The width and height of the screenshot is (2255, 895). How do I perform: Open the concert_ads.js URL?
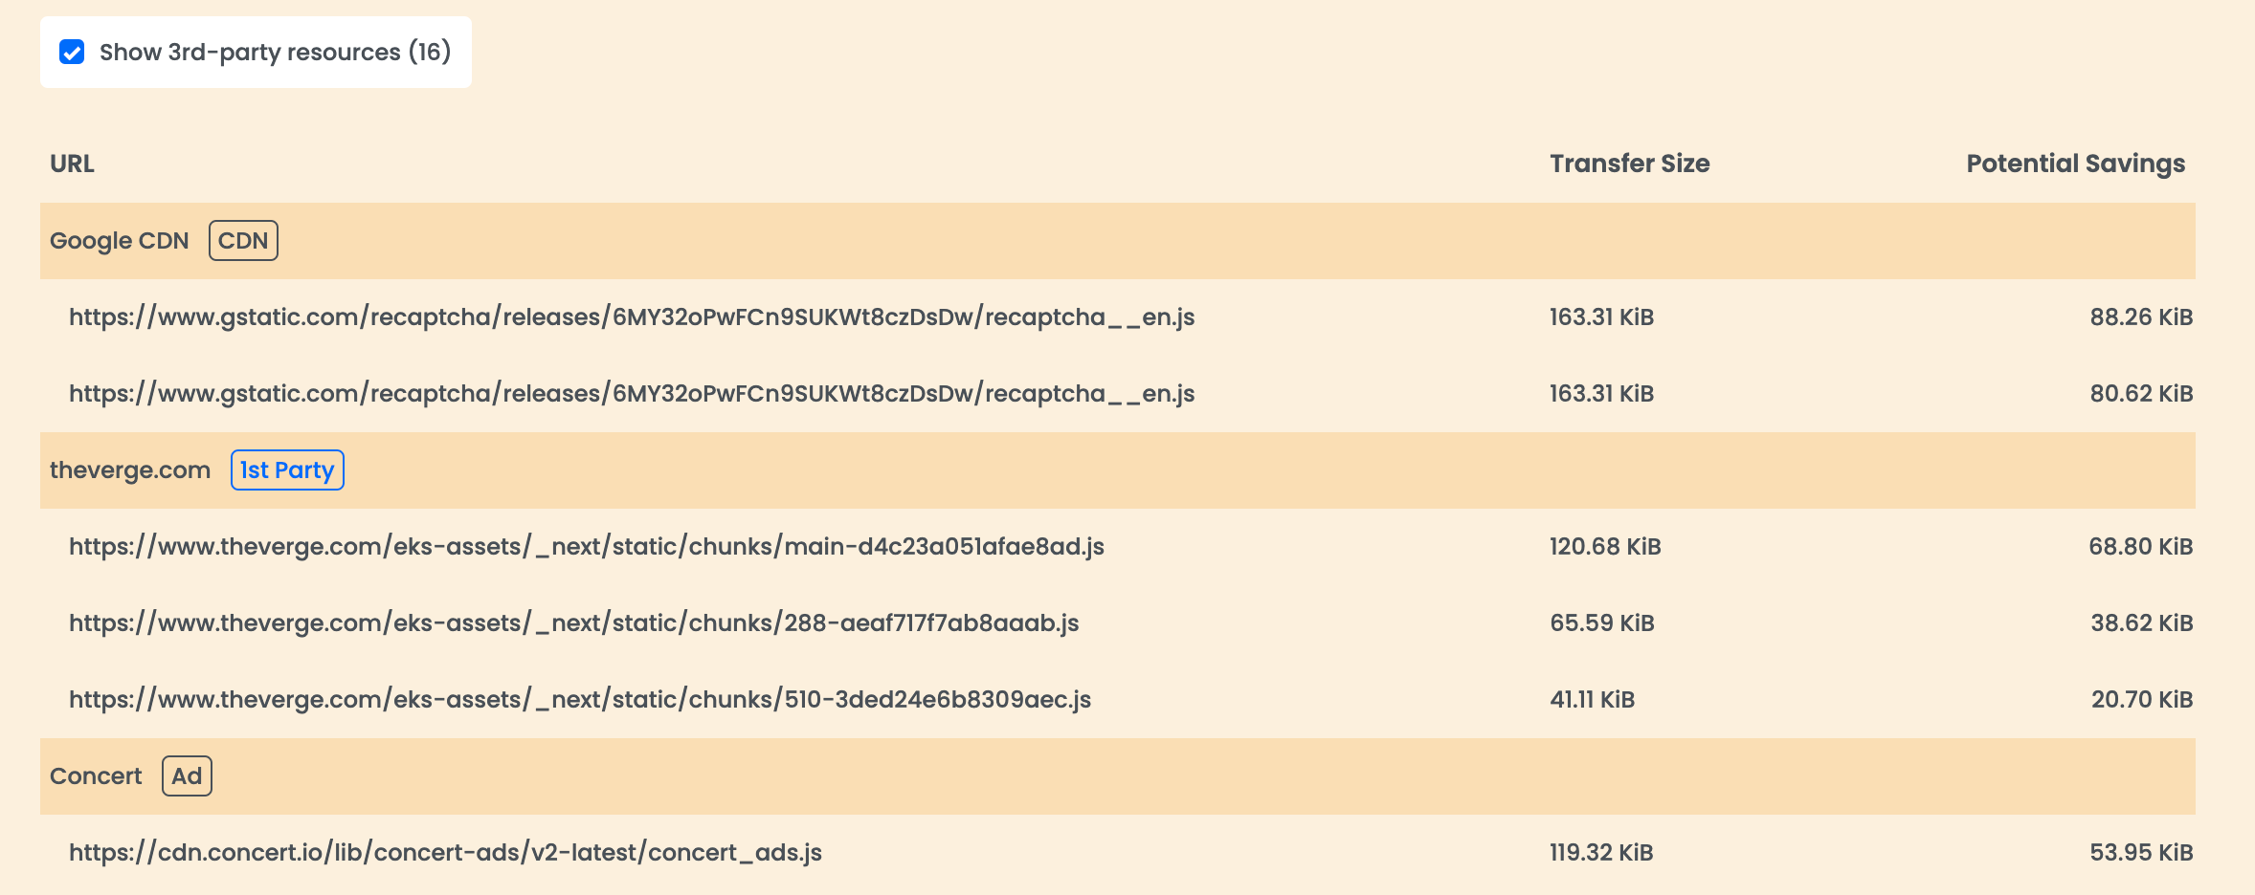pos(445,853)
